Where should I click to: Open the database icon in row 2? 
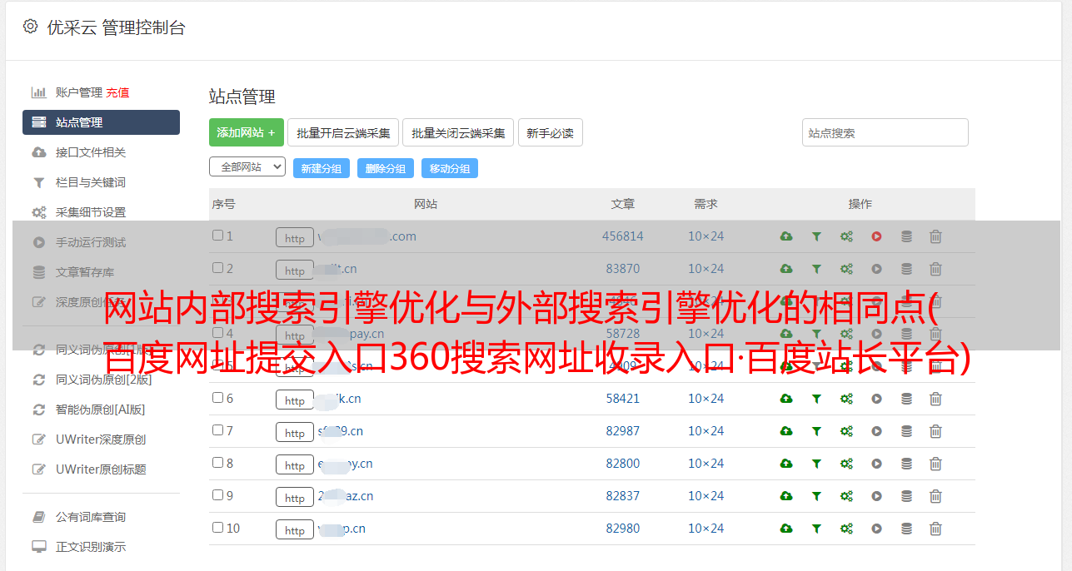(906, 269)
